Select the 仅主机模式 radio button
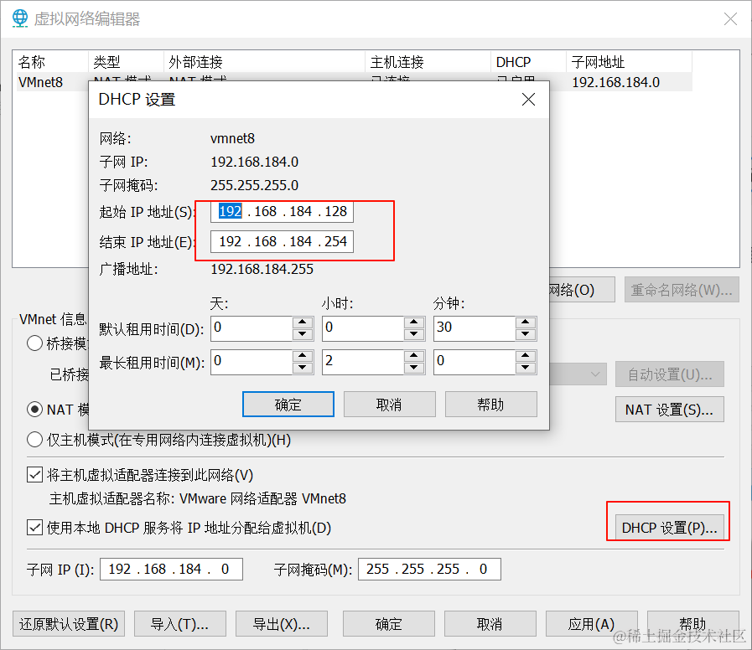The width and height of the screenshot is (752, 650). [x=34, y=439]
